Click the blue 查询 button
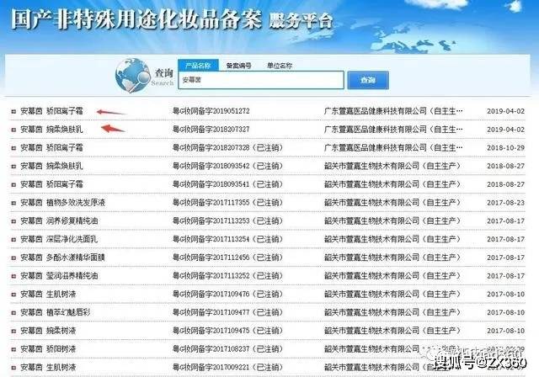Viewport: 539px width, 377px height. (x=368, y=80)
